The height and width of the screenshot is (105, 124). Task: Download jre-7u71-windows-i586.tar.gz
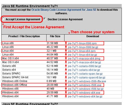pyautogui.click(x=86, y=89)
